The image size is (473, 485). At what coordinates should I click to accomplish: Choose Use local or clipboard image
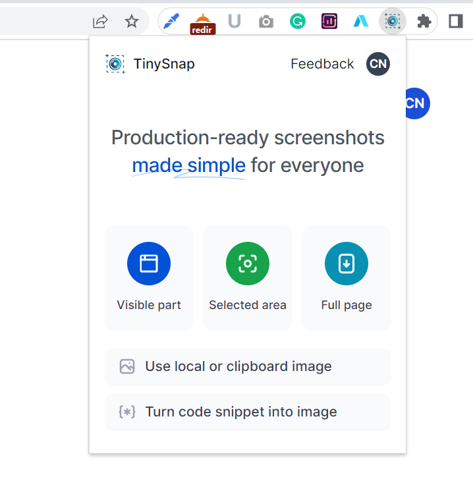coord(248,366)
